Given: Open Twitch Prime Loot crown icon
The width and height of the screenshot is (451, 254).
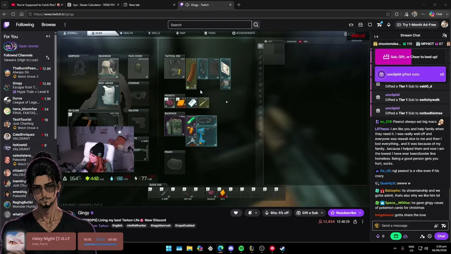Looking at the screenshot, I should pyautogui.click(x=351, y=25).
